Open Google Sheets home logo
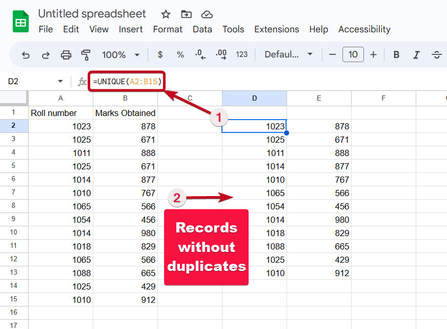The width and height of the screenshot is (447, 329). [21, 22]
